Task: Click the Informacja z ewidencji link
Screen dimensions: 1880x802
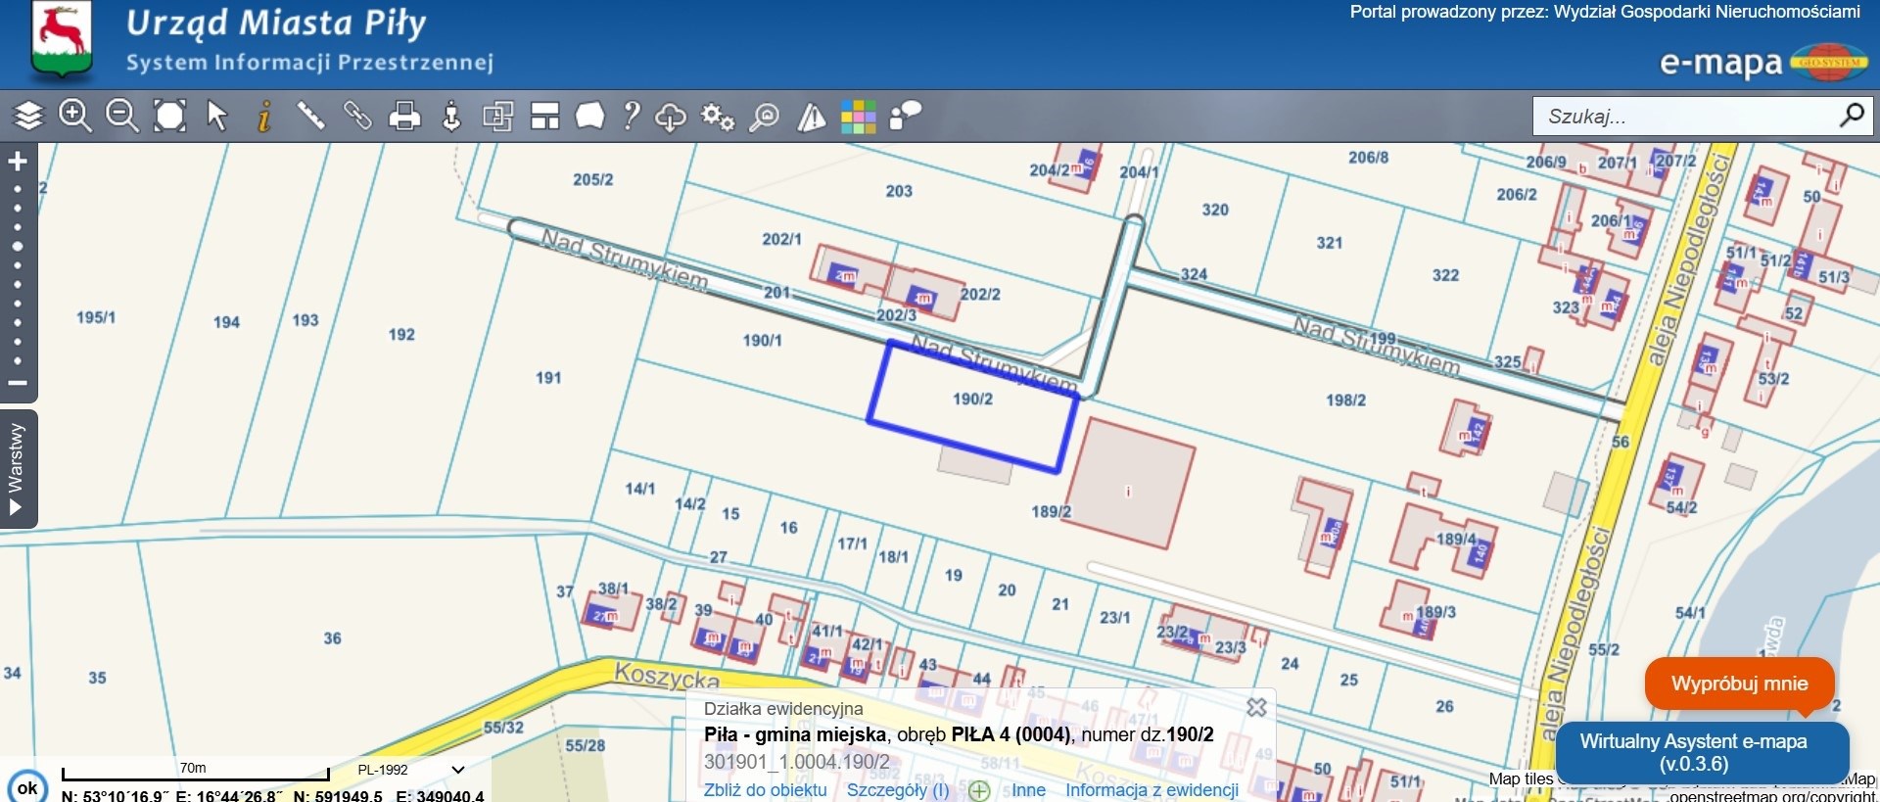Action: tap(1151, 790)
